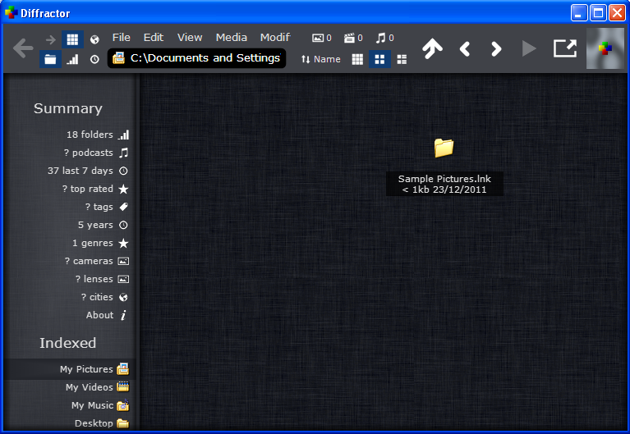The height and width of the screenshot is (434, 630).
Task: Toggle the folder view button in toolbar
Action: point(50,59)
